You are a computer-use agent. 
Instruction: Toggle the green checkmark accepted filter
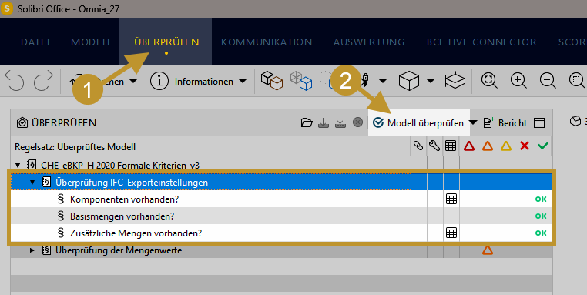pos(543,146)
